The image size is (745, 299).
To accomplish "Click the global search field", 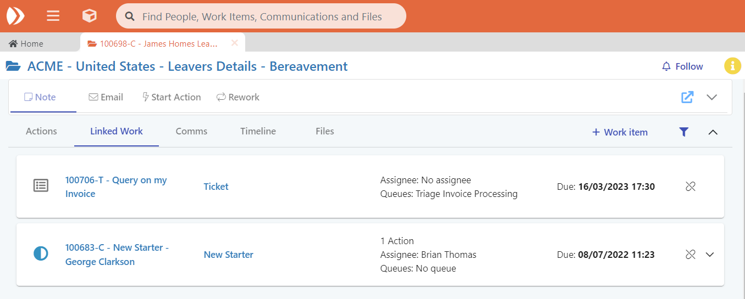I will coord(262,16).
